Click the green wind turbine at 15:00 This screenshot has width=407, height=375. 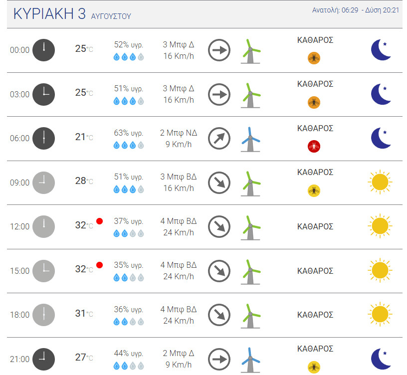tap(250, 272)
